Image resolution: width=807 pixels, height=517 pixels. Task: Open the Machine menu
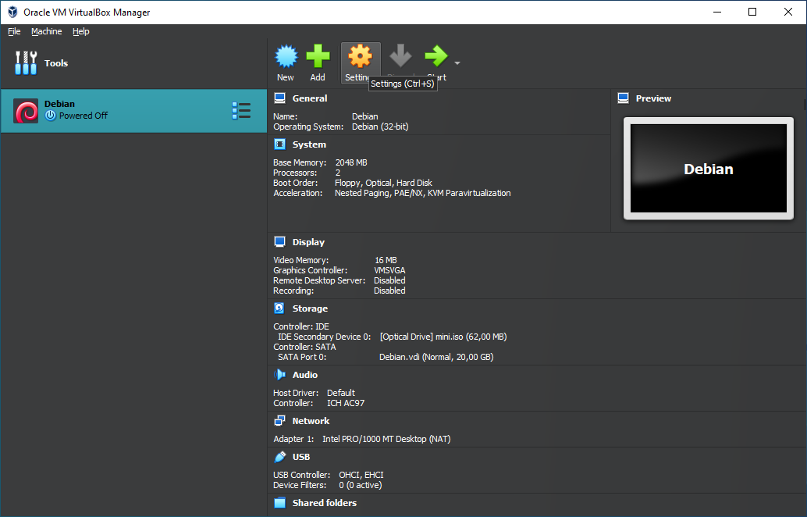(46, 31)
